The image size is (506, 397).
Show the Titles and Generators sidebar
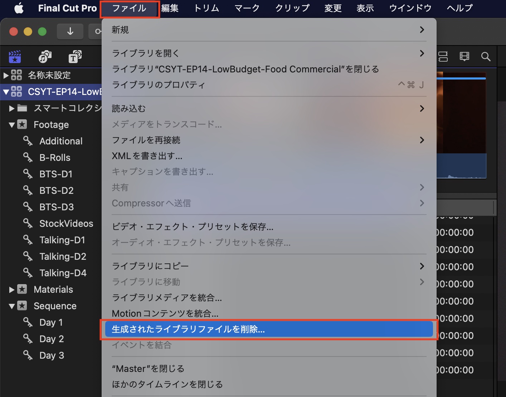(x=75, y=57)
